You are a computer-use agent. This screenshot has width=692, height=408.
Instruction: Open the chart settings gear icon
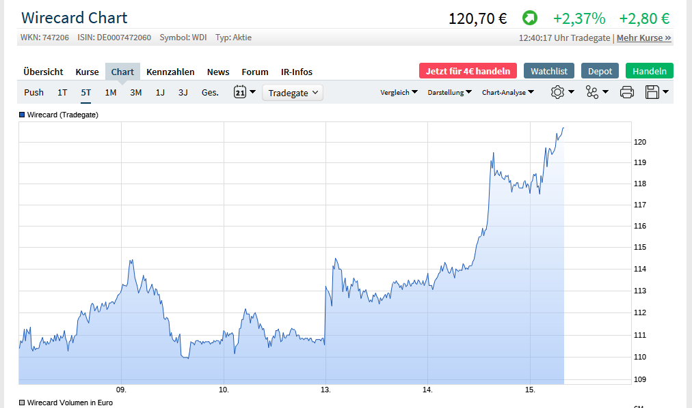click(x=559, y=91)
